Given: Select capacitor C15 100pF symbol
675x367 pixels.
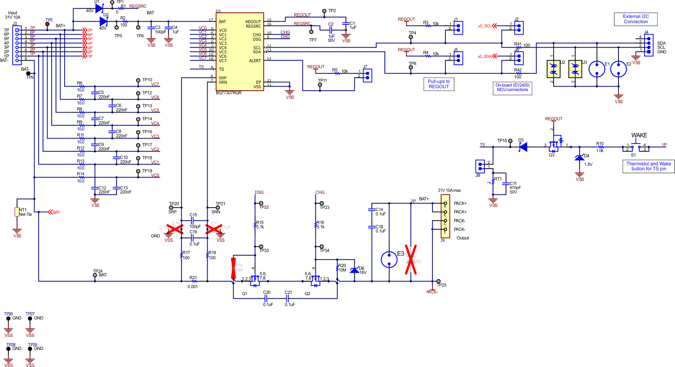Looking at the screenshot, I should tap(193, 221).
